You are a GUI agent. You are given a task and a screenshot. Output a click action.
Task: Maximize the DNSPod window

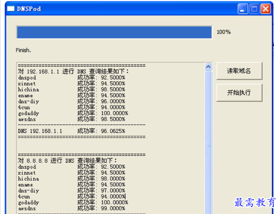coord(254,8)
